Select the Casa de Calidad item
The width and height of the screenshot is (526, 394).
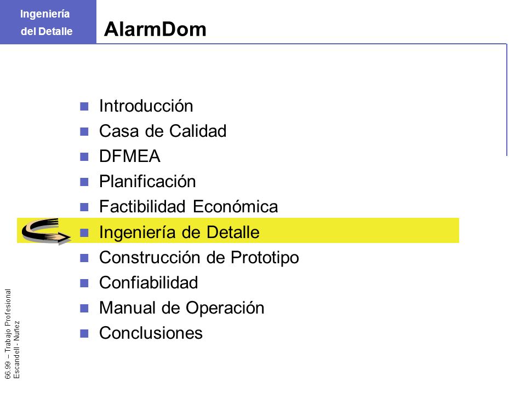(x=163, y=131)
